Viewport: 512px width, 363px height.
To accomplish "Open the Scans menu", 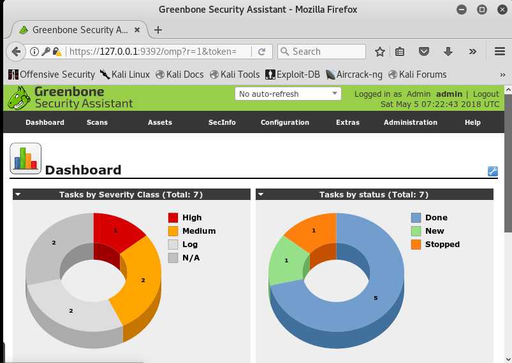I will [x=97, y=122].
